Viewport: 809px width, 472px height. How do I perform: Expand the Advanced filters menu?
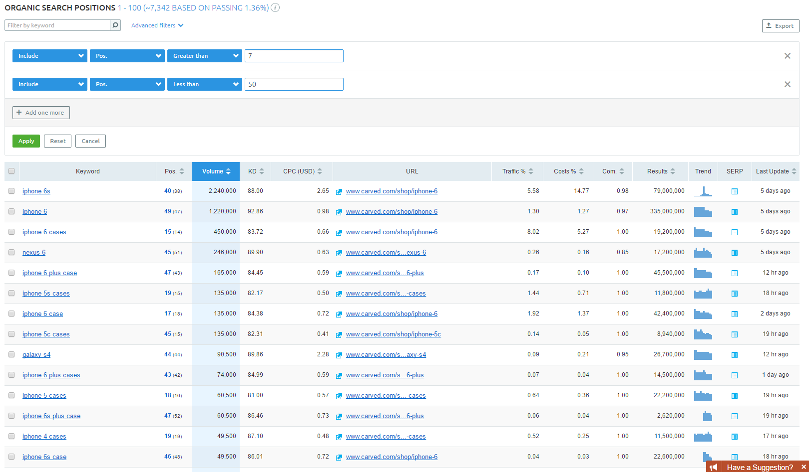pos(157,25)
